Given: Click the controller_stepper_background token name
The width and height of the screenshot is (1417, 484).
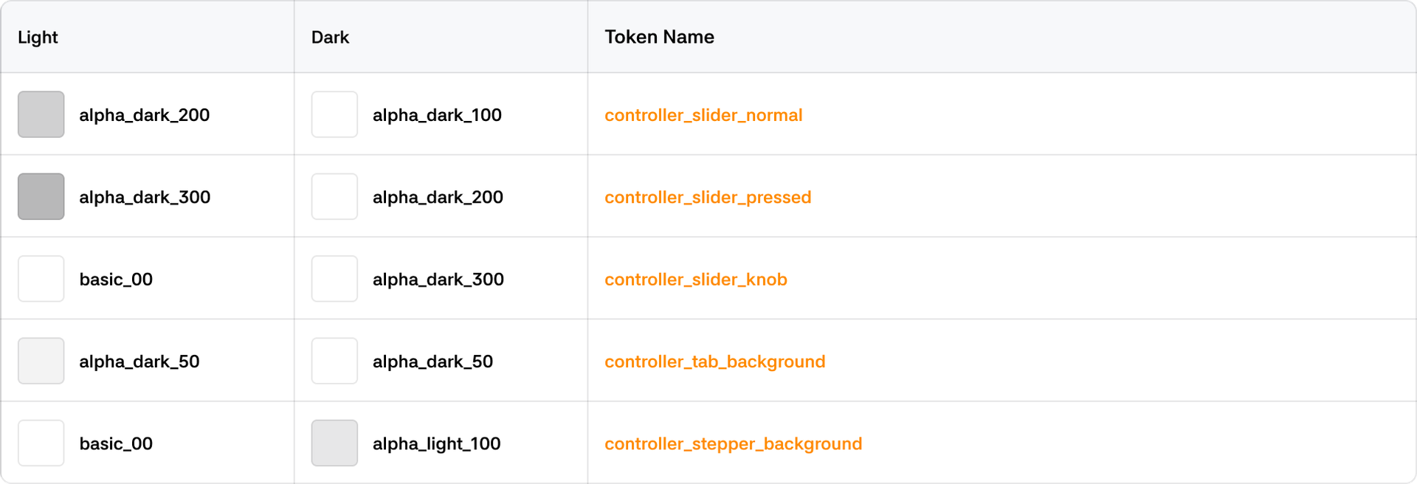Looking at the screenshot, I should [733, 443].
